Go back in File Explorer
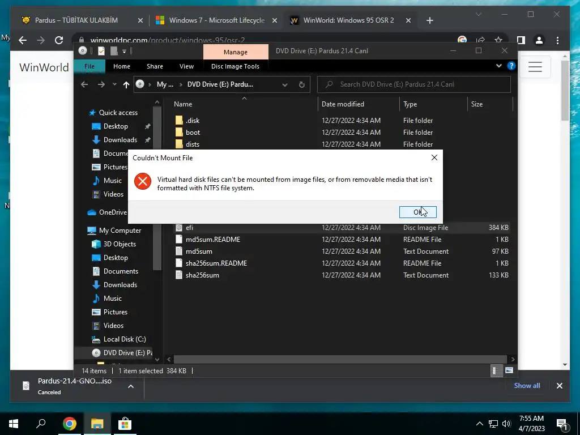The width and height of the screenshot is (580, 435). (84, 84)
